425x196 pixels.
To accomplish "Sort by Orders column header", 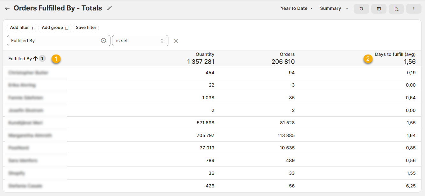I will [x=287, y=55].
